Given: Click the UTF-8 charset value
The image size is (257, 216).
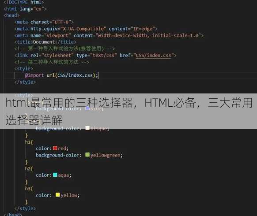Looking at the screenshot, I should 62,22.
